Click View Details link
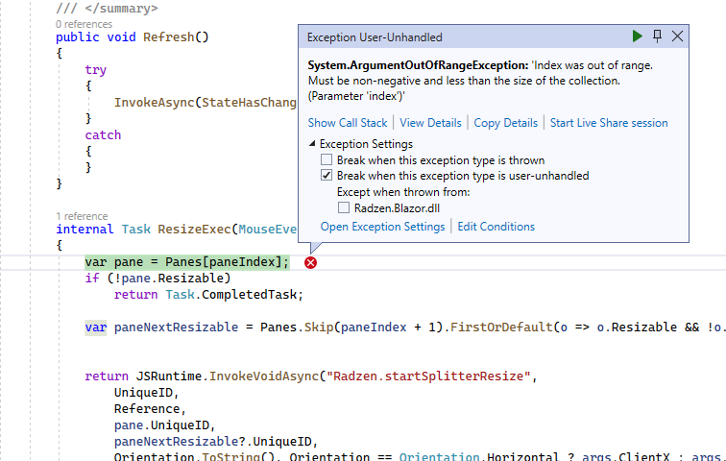726x461 pixels. pos(430,123)
